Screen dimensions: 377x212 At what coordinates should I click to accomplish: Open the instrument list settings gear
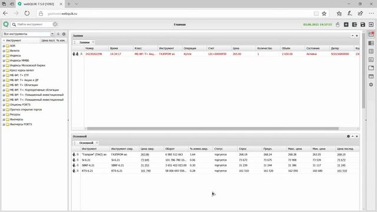pos(64,34)
